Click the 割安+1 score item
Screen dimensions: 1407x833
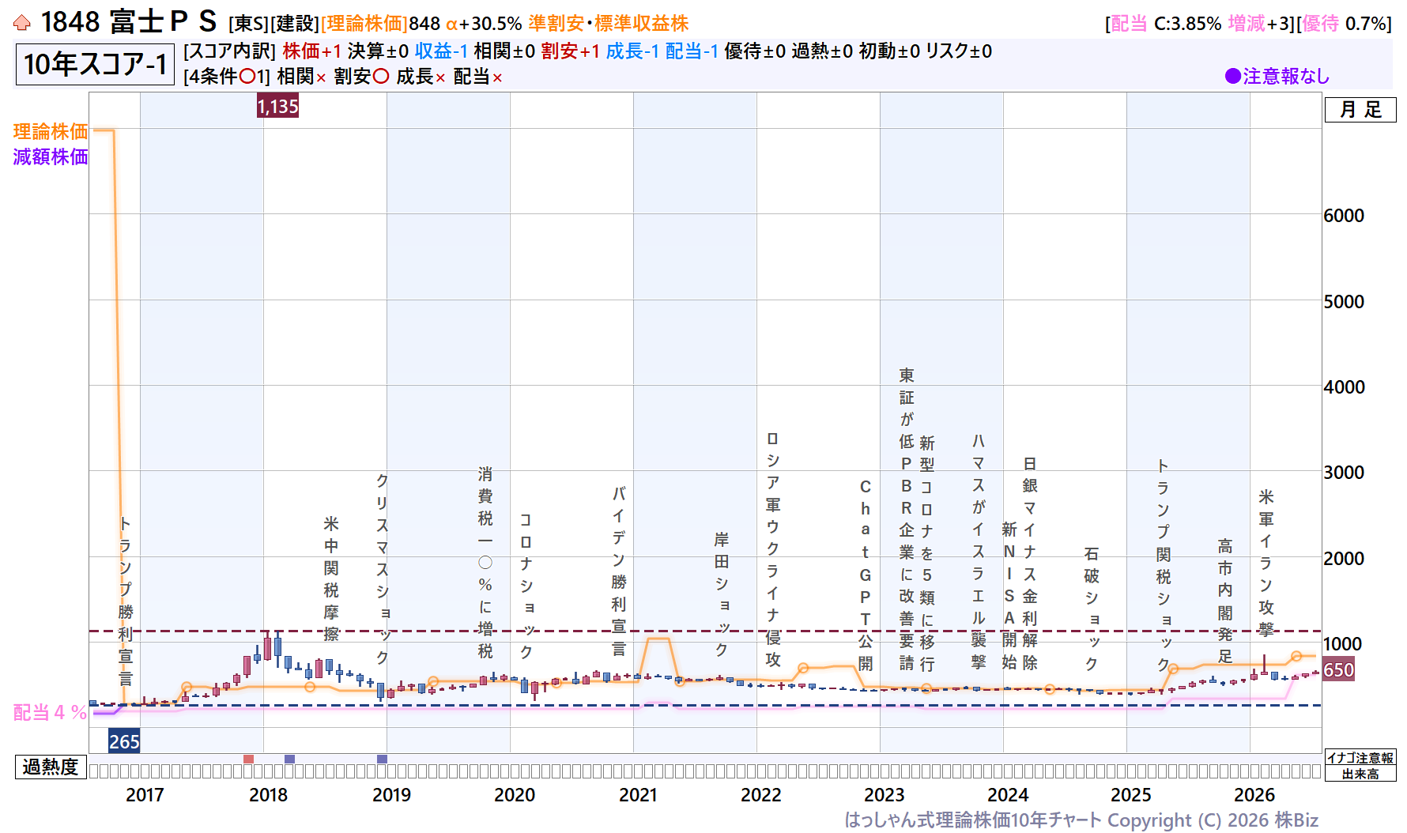point(571,51)
